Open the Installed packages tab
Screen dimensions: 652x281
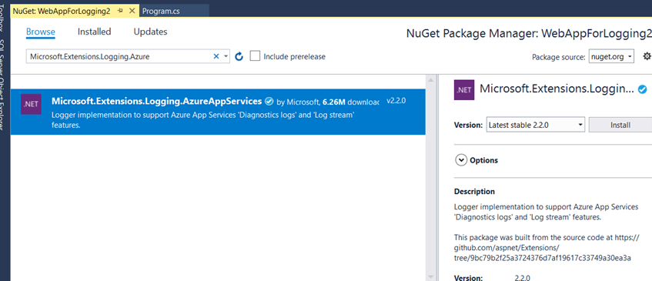[x=95, y=32]
